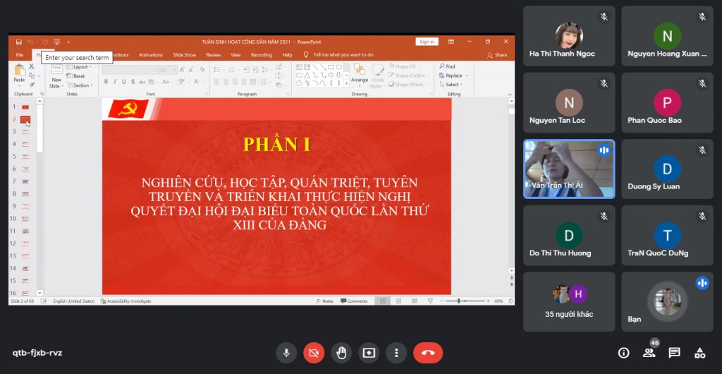722x374 pixels.
Task: Open the chat messages panel
Action: point(674,353)
